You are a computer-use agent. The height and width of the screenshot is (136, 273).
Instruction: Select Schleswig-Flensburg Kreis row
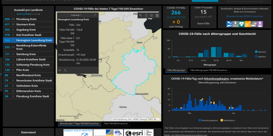[x=28, y=65]
